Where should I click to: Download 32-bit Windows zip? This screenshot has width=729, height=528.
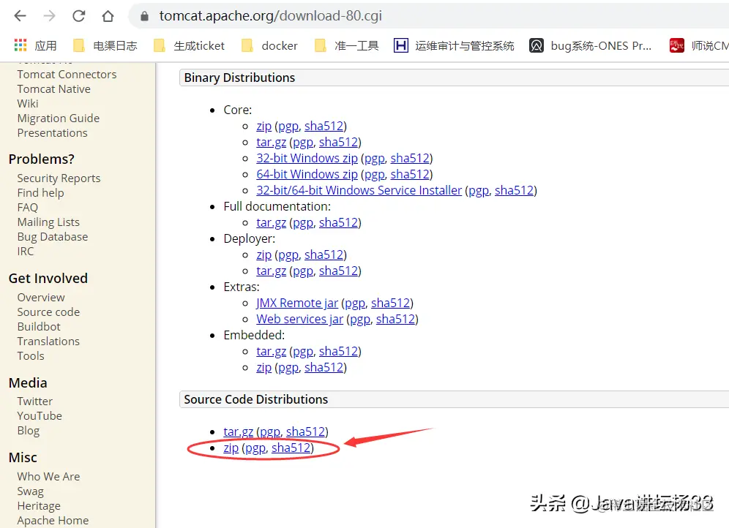pos(307,158)
